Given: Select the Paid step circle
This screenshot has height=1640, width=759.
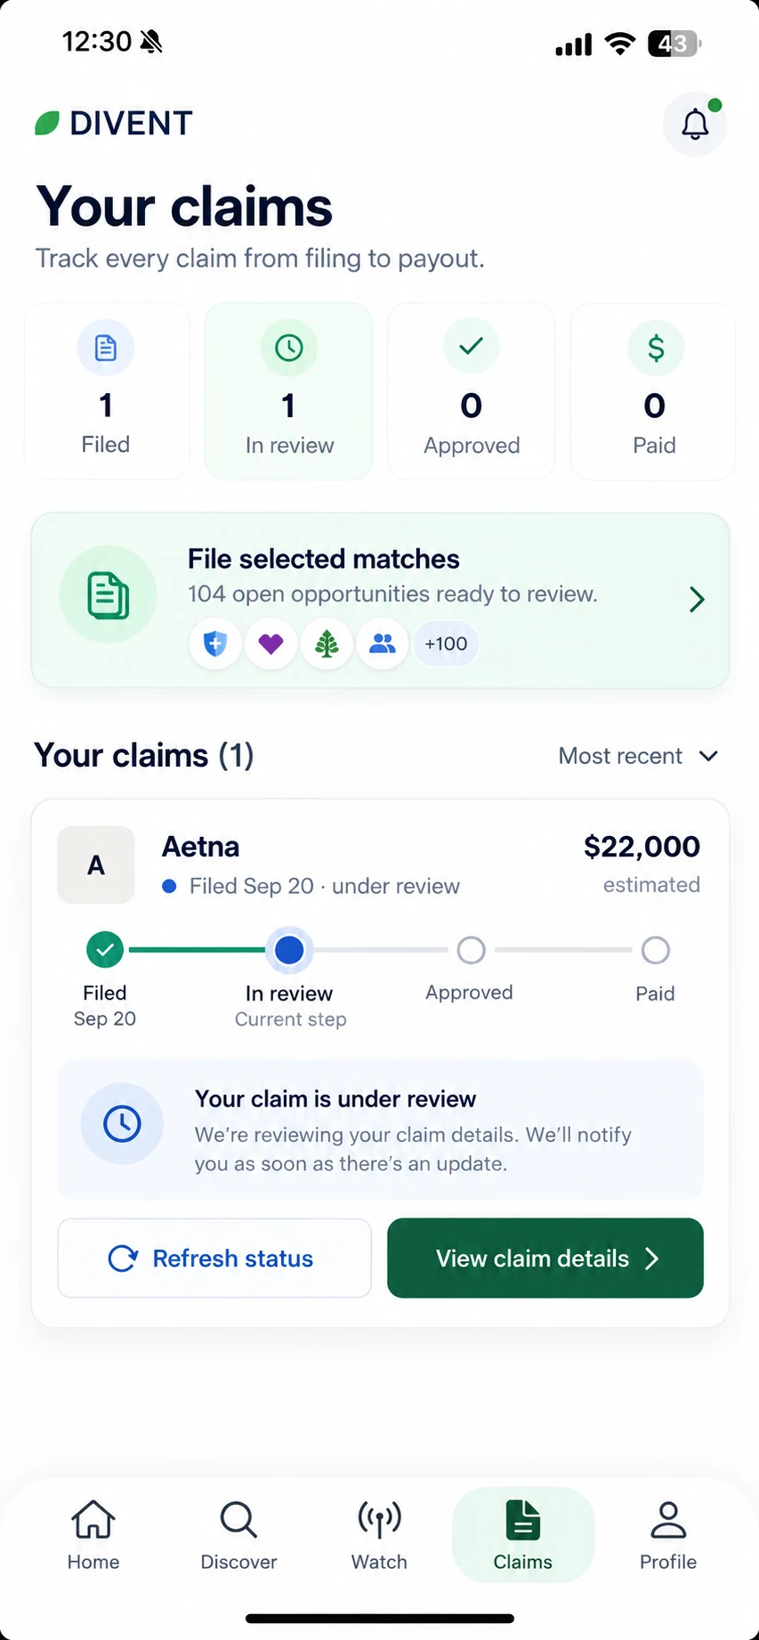Looking at the screenshot, I should pyautogui.click(x=655, y=950).
